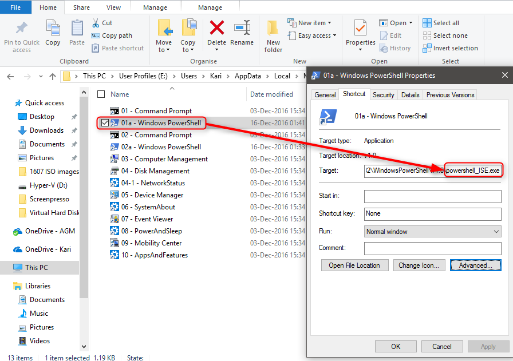The height and width of the screenshot is (361, 513).
Task: Switch to Security tab in Properties
Action: (x=384, y=95)
